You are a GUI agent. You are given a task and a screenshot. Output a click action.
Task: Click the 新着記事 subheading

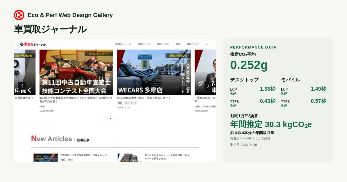tap(83, 140)
